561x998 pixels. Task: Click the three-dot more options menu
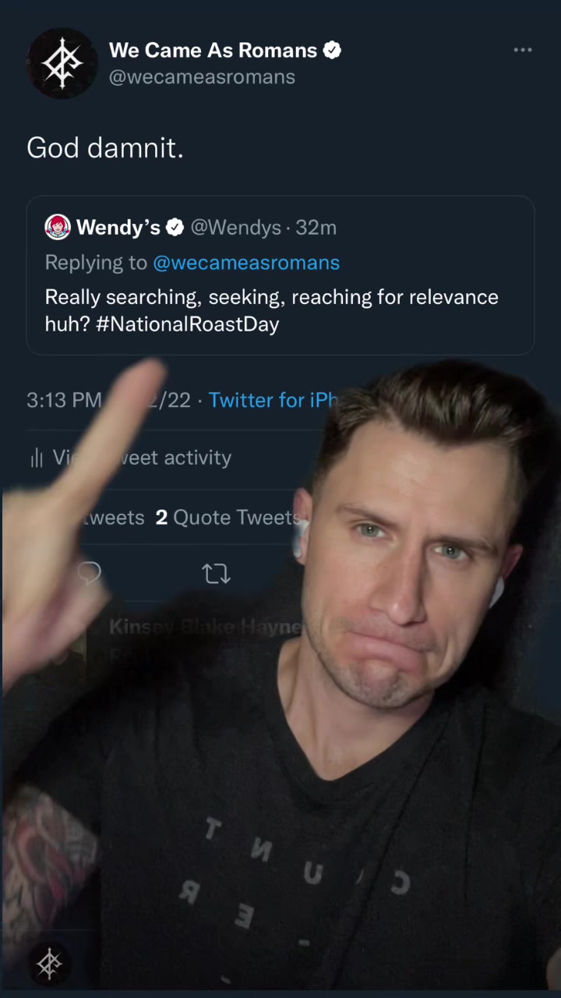[x=522, y=51]
